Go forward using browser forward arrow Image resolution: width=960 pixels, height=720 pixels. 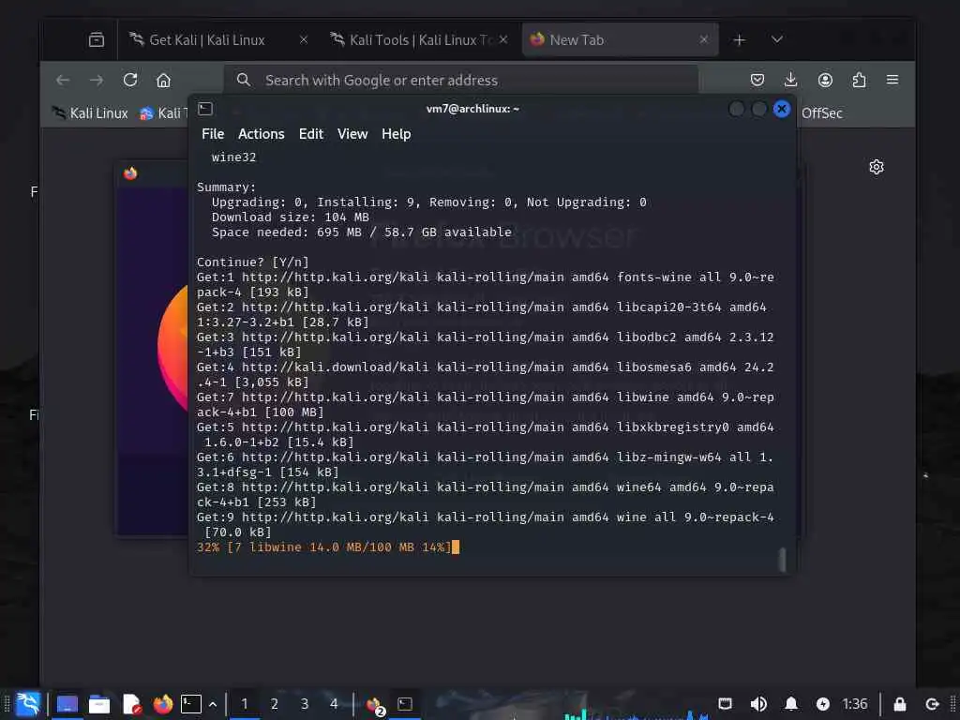pyautogui.click(x=97, y=81)
